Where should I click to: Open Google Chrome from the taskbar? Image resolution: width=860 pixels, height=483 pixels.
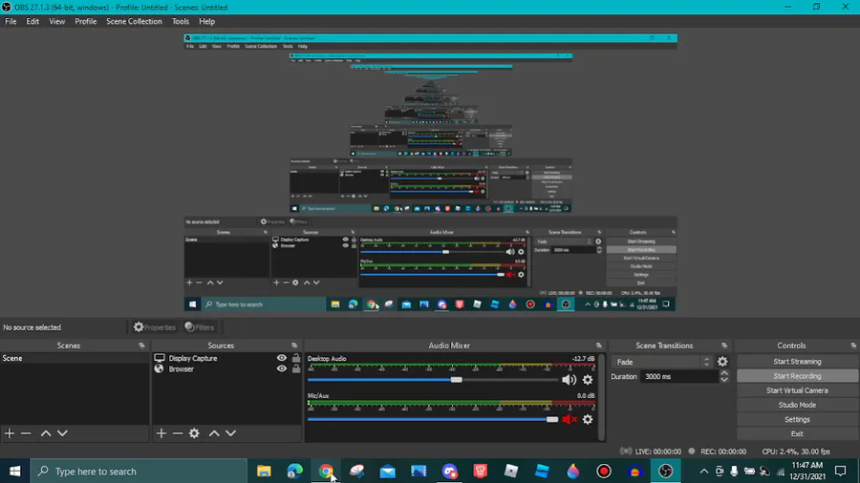click(x=327, y=471)
